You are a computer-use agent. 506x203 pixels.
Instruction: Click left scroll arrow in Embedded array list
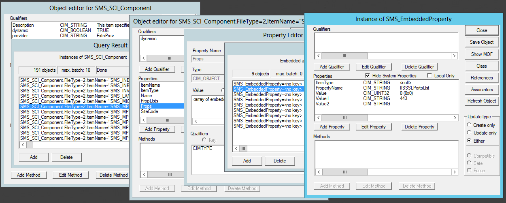pyautogui.click(x=237, y=149)
